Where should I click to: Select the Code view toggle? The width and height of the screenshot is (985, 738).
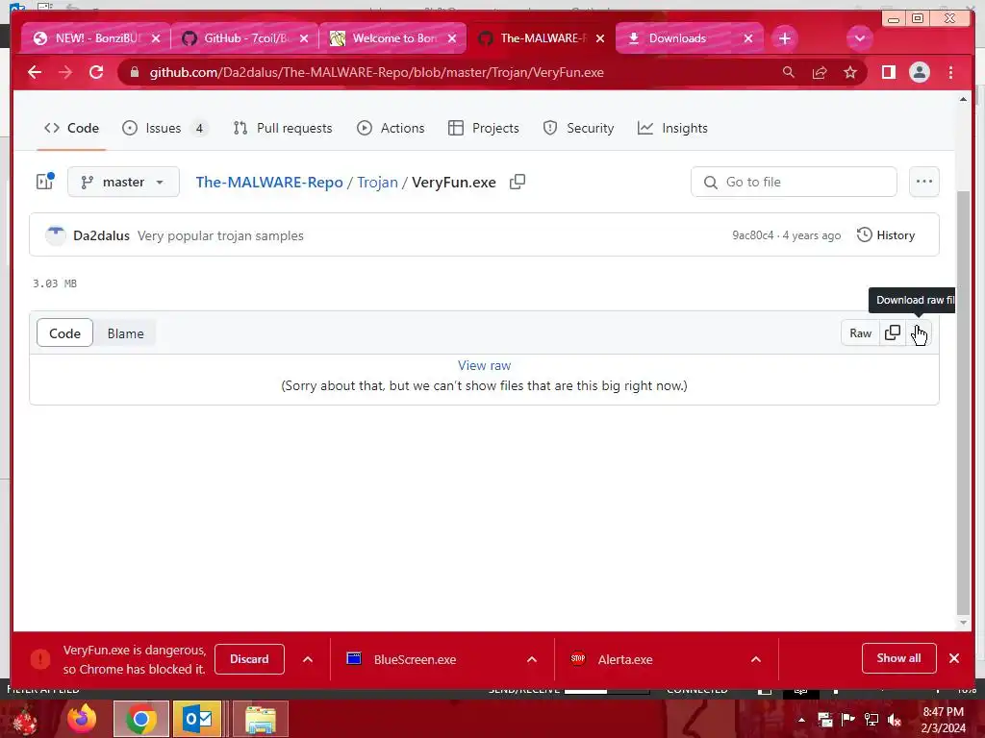click(64, 333)
